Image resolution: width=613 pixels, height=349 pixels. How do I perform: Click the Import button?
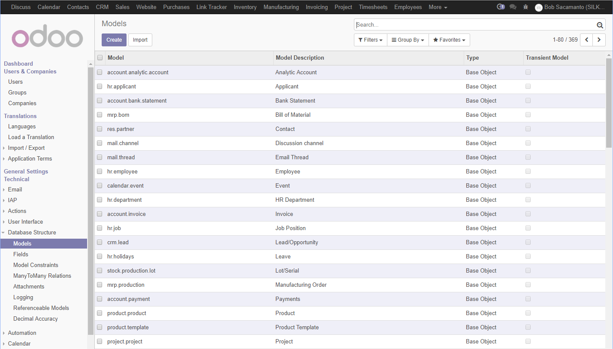pyautogui.click(x=140, y=40)
